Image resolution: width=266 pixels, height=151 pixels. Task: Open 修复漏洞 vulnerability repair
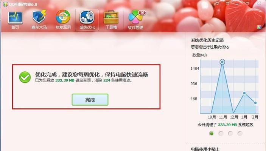click(63, 20)
